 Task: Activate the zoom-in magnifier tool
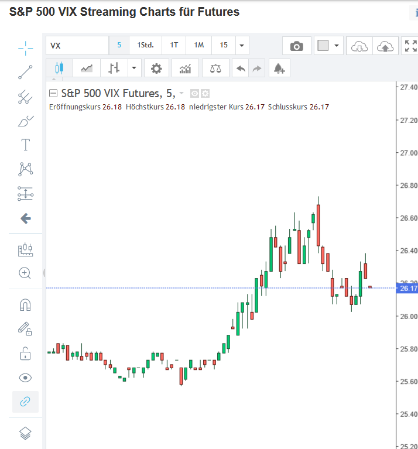coord(25,273)
